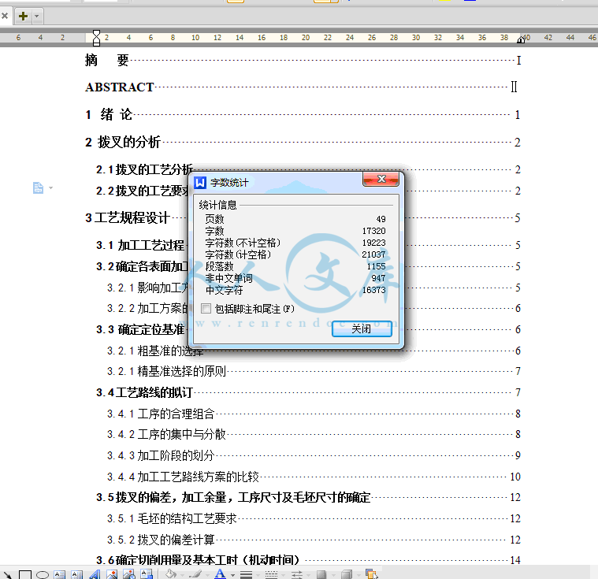Viewport: 598px width, 579px height.
Task: Open the font color dropdown arrow
Action: point(232,575)
